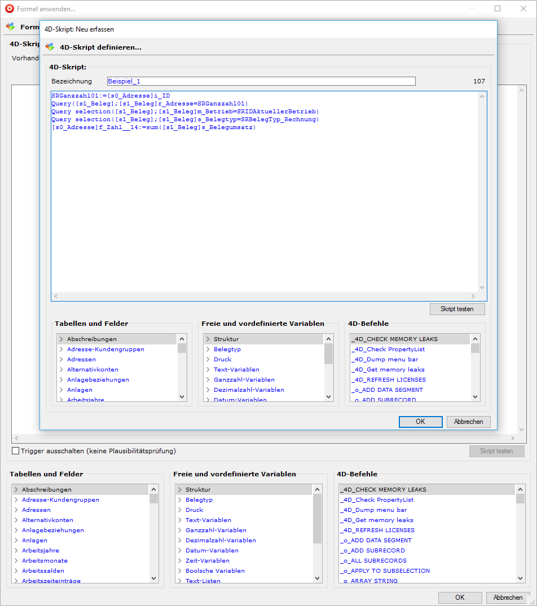The image size is (537, 606).
Task: Expand Arbeitsjahre in lower table list
Action: [x=16, y=551]
